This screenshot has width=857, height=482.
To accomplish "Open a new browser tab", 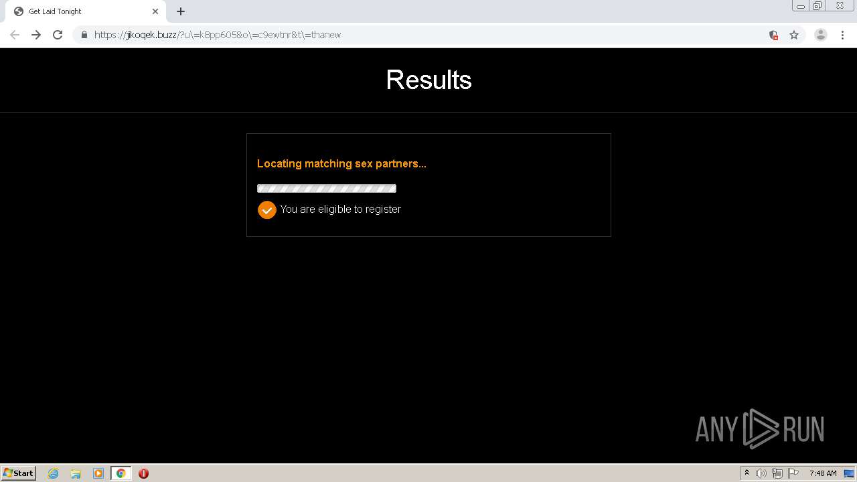I will (x=181, y=11).
